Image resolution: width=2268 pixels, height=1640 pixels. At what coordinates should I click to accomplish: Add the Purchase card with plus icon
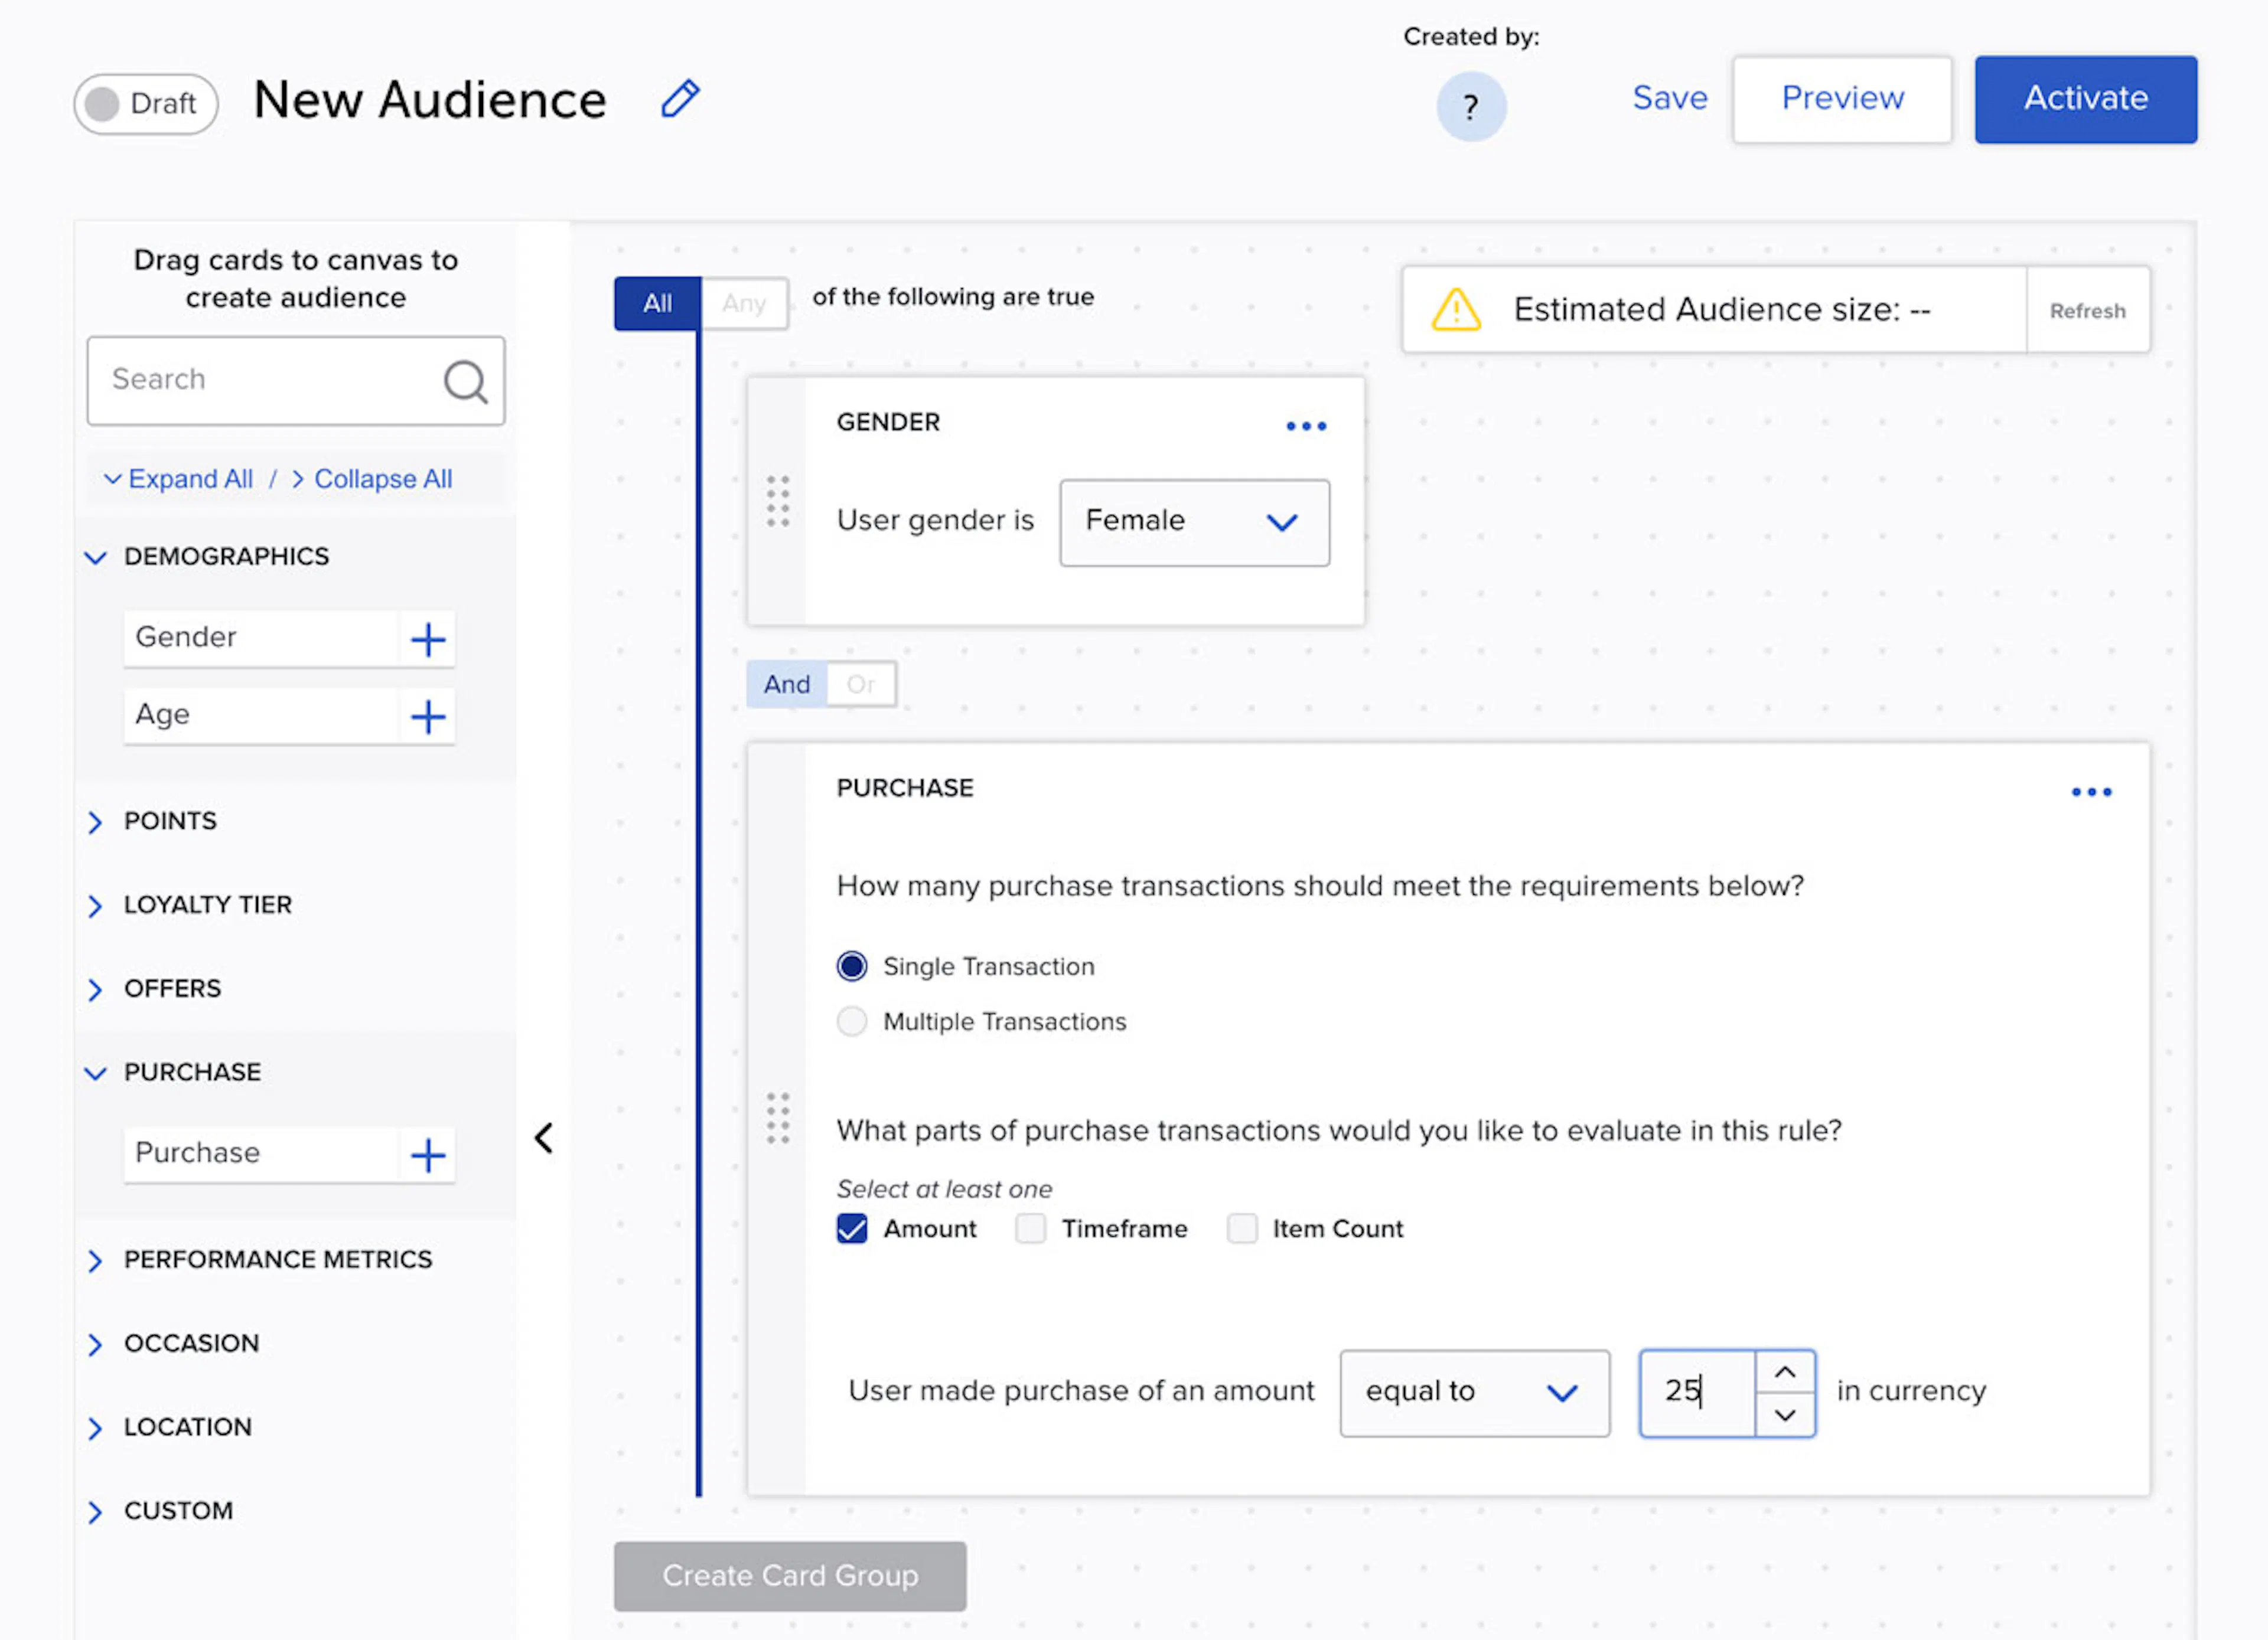click(428, 1154)
